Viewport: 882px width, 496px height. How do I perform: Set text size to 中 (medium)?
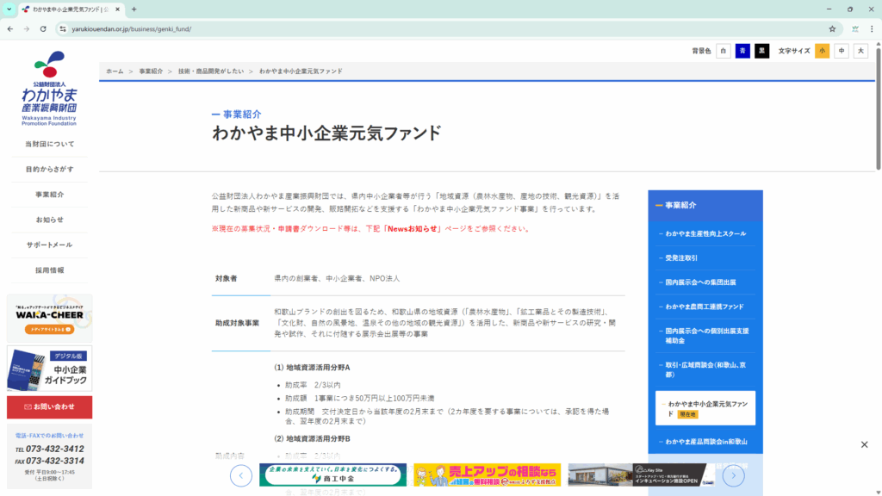[842, 51]
